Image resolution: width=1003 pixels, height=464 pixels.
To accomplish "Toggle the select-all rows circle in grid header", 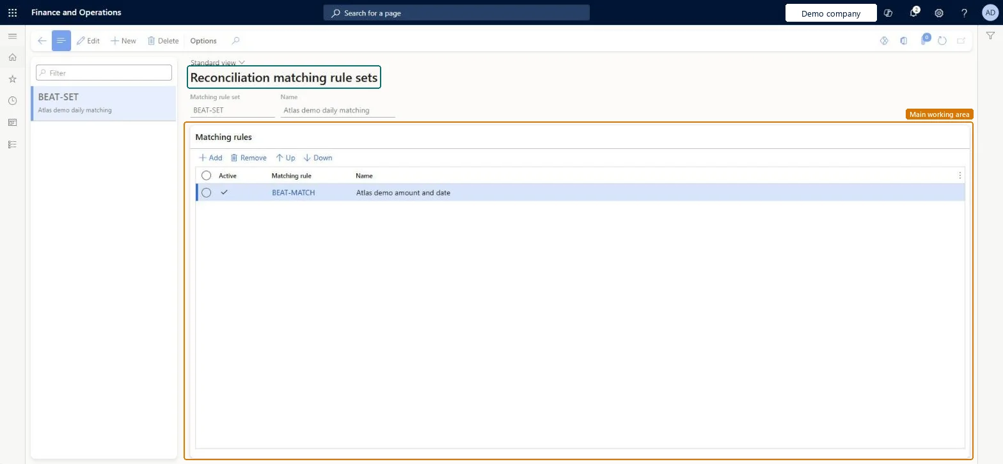I will pos(206,175).
